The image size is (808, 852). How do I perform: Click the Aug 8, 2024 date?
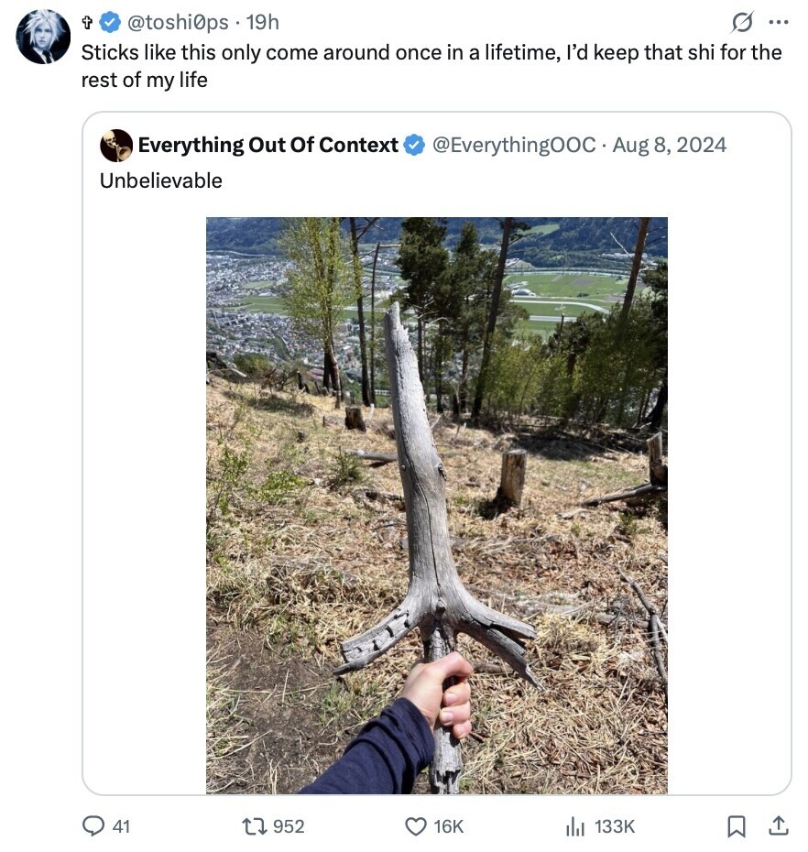670,145
